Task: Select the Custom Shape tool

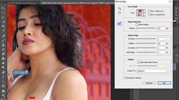Action: tap(3, 86)
